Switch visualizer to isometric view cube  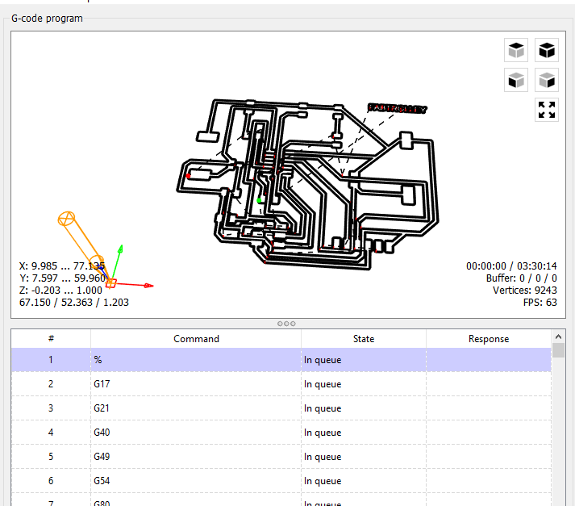pyautogui.click(x=547, y=50)
